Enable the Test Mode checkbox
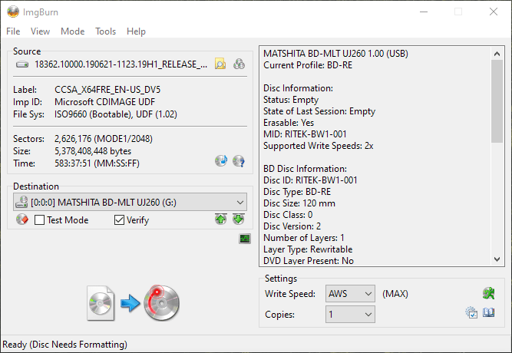 tap(39, 219)
